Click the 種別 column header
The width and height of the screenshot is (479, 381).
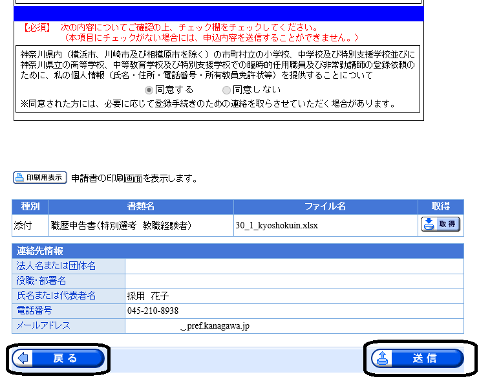pyautogui.click(x=30, y=207)
